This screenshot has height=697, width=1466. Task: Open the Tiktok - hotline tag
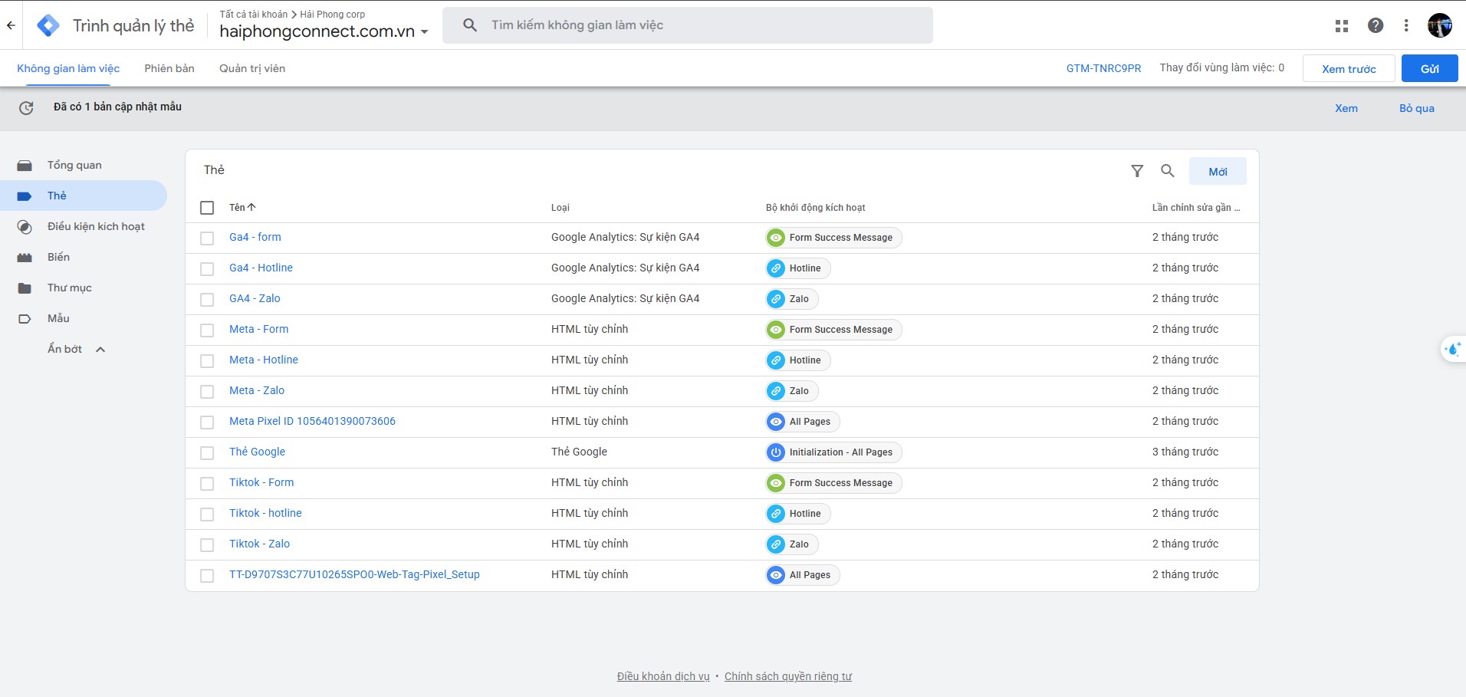point(265,513)
